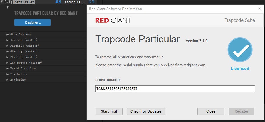Click the Close button in registration dialog
This screenshot has height=122, width=265.
point(211,111)
